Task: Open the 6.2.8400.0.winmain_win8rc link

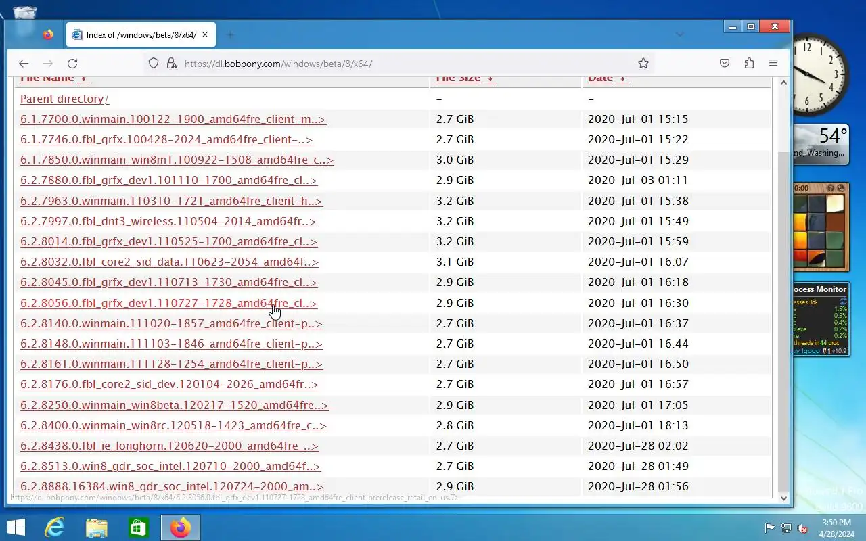Action: (x=173, y=425)
